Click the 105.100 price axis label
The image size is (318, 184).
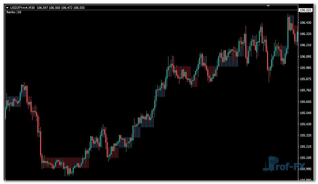(x=306, y=158)
